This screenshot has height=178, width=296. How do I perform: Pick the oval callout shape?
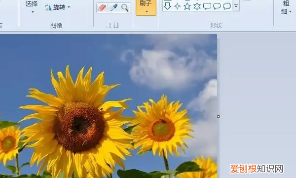click(x=217, y=6)
